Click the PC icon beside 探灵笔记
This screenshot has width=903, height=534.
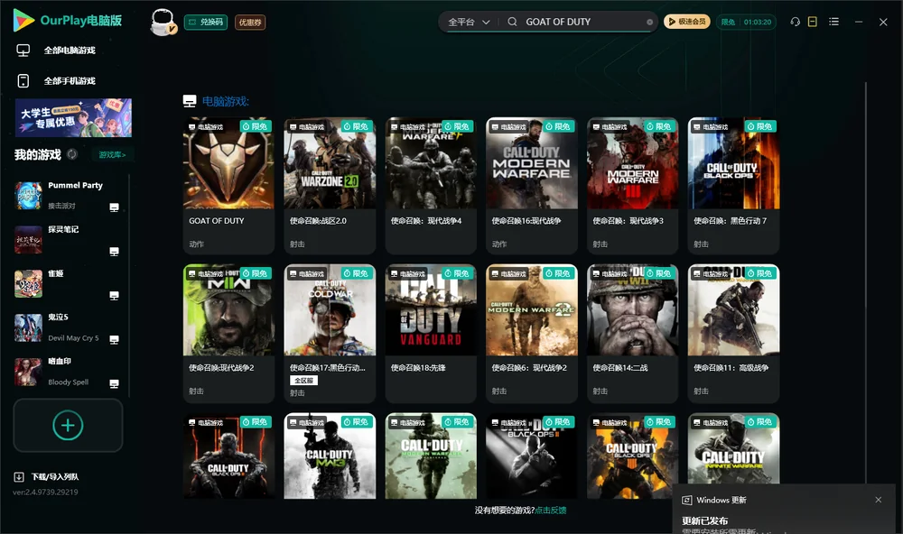click(x=114, y=252)
